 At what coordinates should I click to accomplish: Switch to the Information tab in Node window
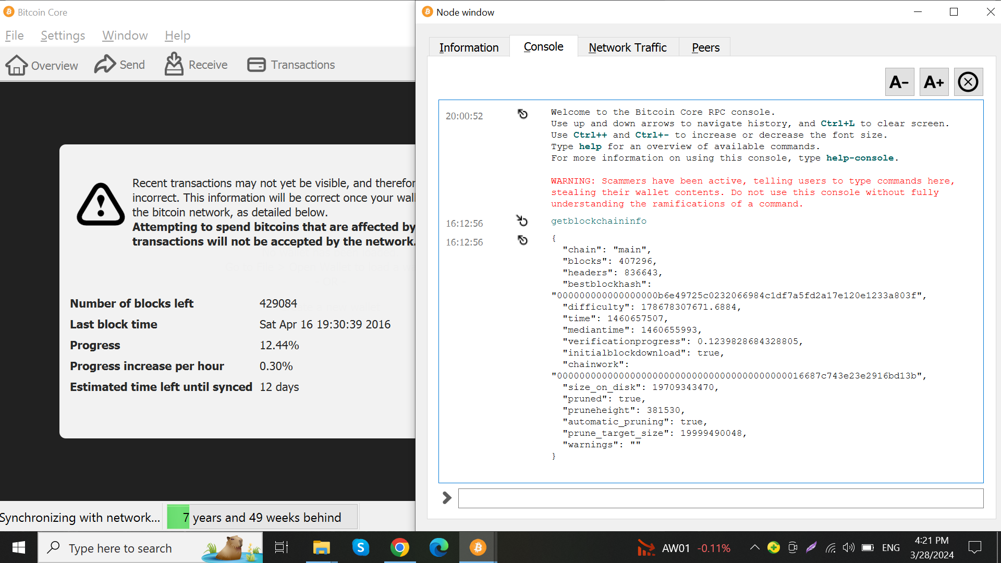coord(469,47)
